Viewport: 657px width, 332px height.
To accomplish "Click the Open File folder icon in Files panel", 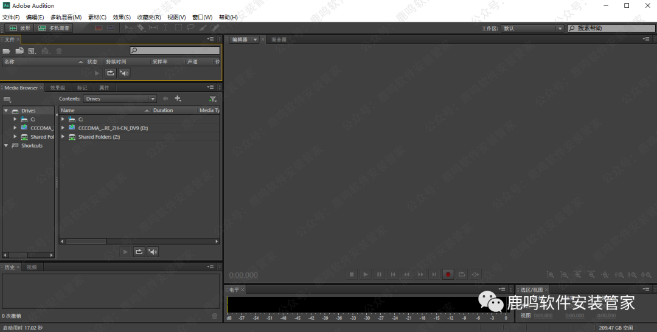I will [x=7, y=51].
